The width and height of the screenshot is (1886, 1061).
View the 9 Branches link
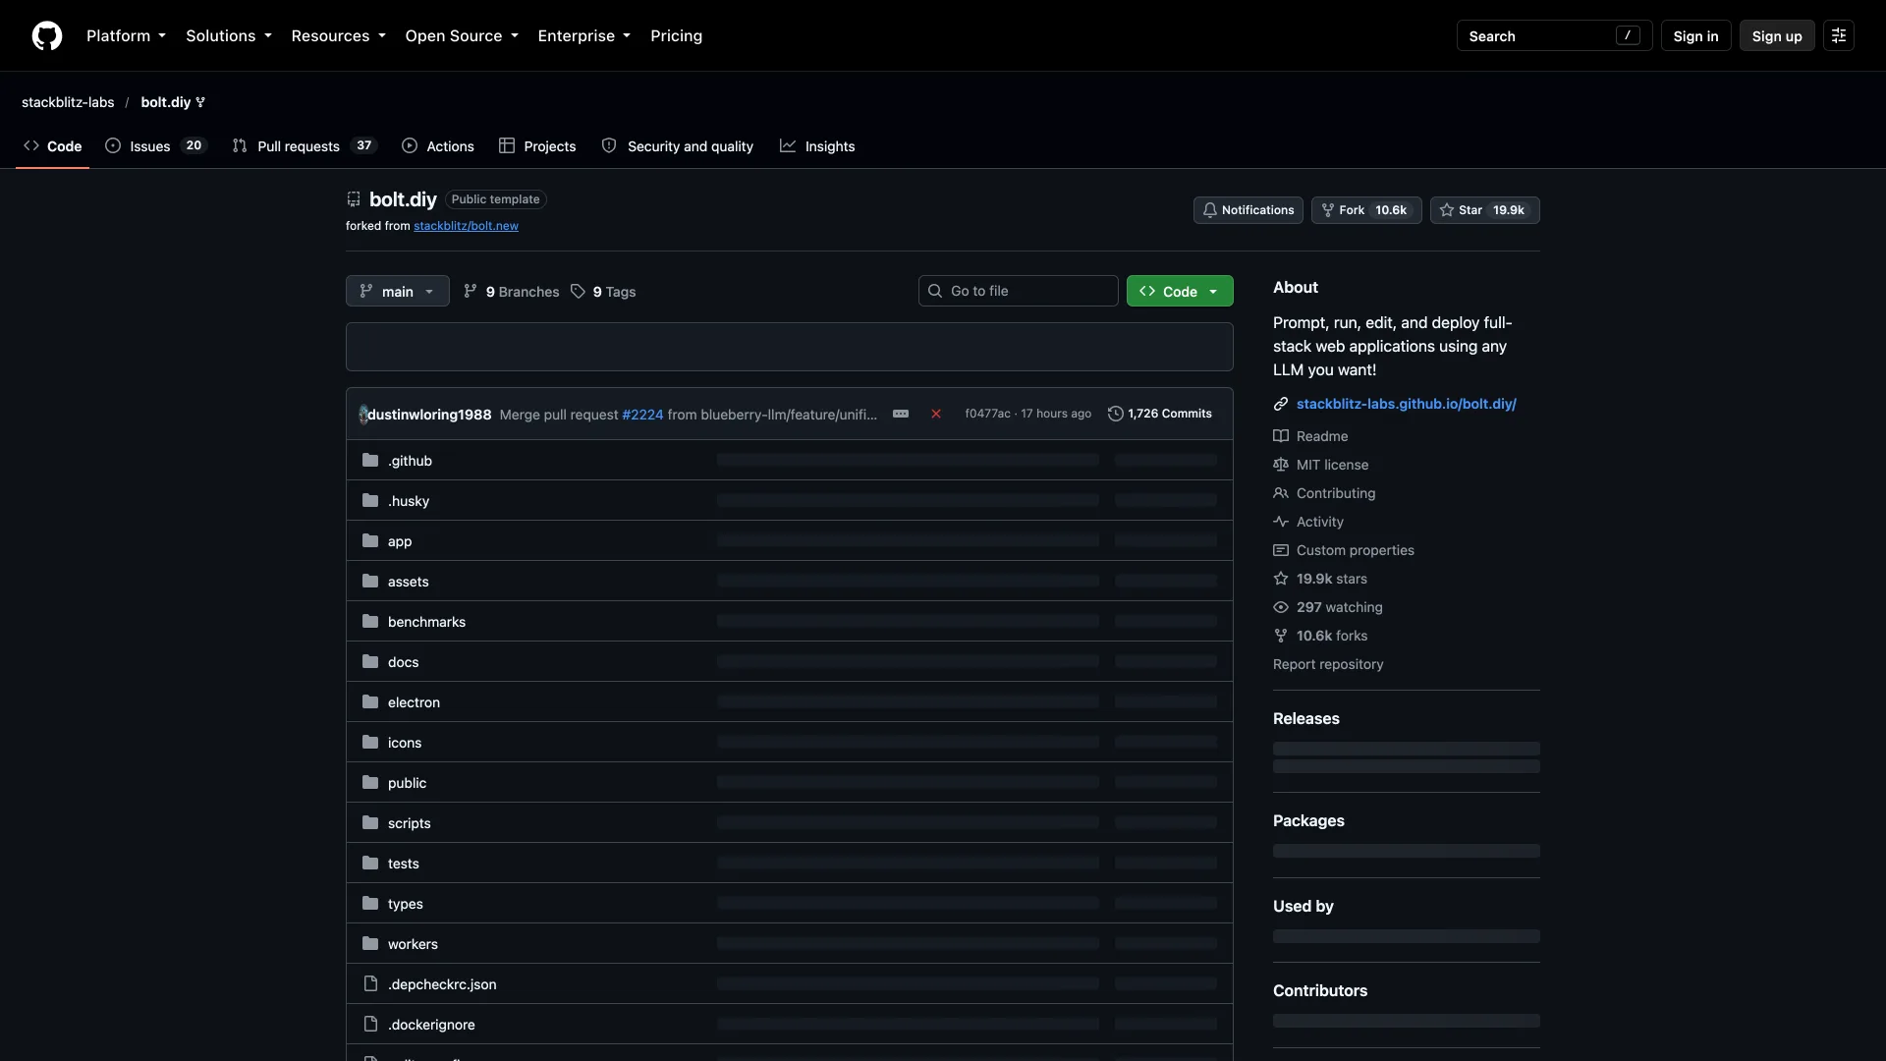pos(511,292)
